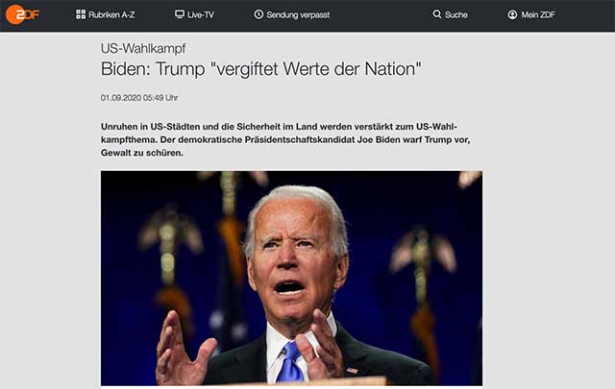Click the article intro paragraph about Unruhen

click(x=285, y=139)
